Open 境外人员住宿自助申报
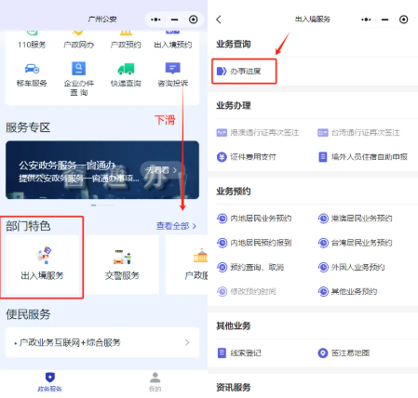 (362, 157)
